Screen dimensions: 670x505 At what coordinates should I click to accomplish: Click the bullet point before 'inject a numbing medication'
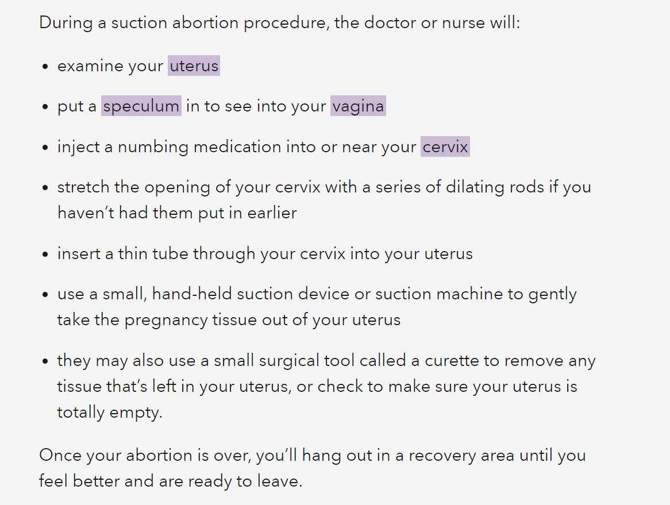coord(45,148)
